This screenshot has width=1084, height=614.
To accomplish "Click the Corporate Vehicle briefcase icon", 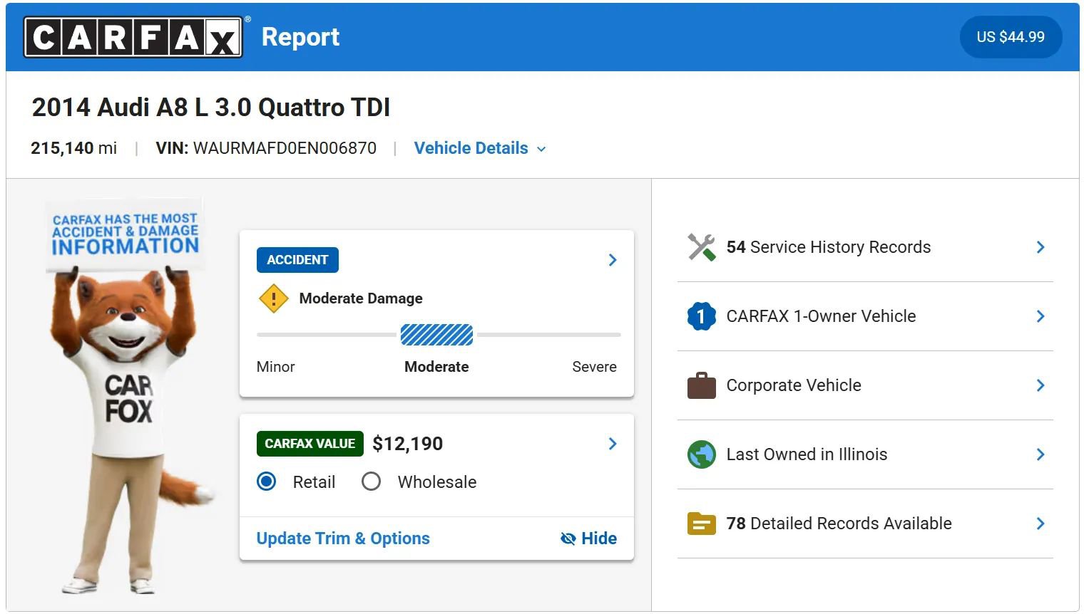I will pyautogui.click(x=701, y=385).
